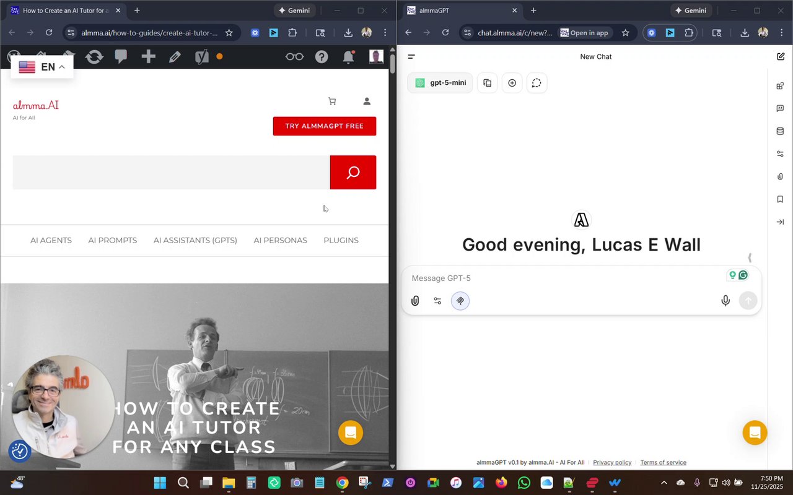Open the gpt-5-mini model selector
793x495 pixels.
[x=440, y=83]
